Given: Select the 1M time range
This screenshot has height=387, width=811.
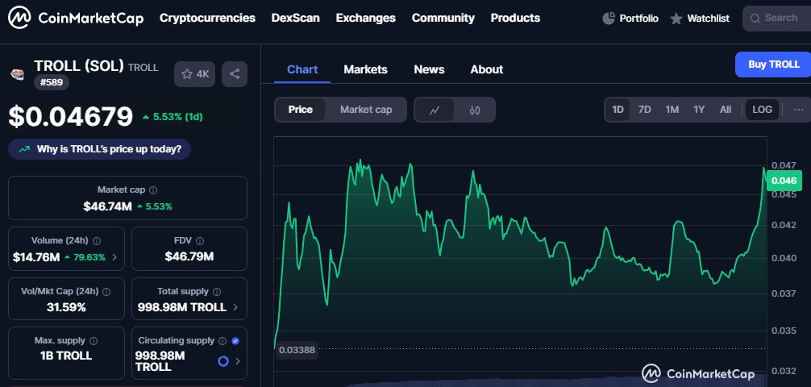Looking at the screenshot, I should [672, 110].
